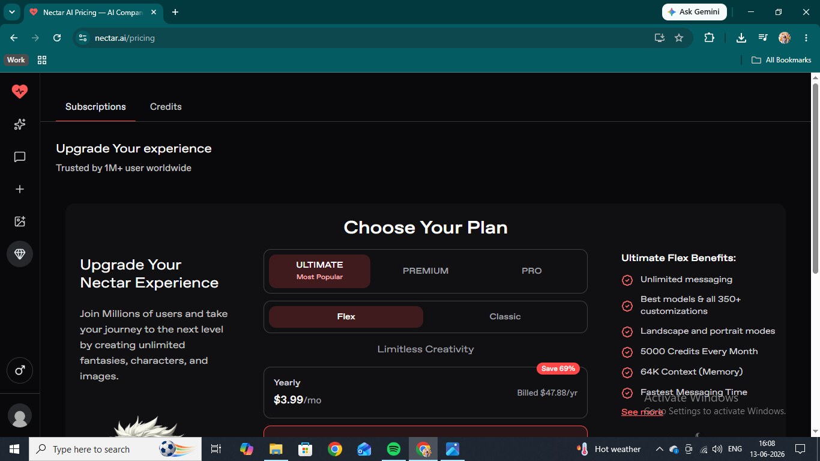Select the PRO plan option
Screen dimensions: 820x461
coord(532,271)
